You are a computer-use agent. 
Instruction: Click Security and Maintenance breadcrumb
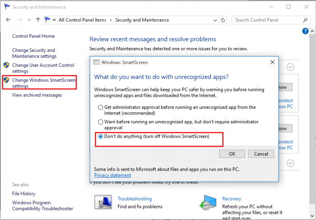(142, 20)
